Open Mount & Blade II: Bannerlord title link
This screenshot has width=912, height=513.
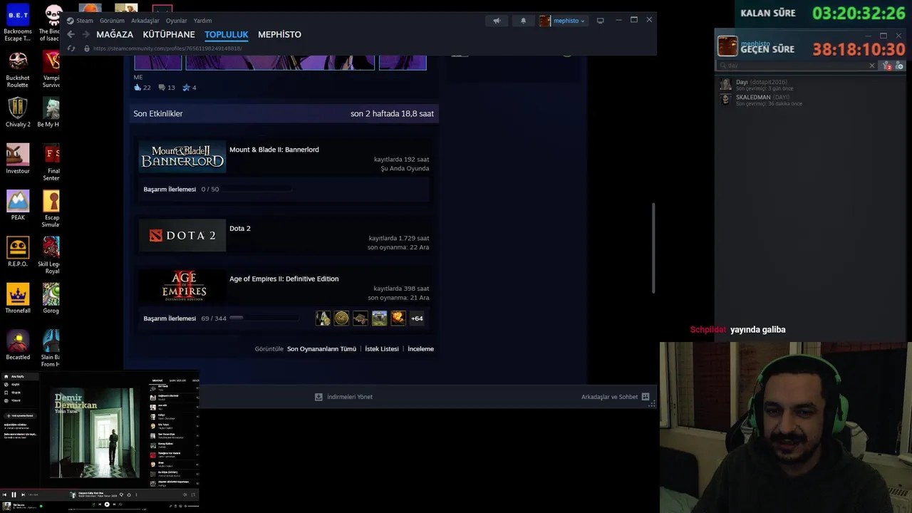[x=274, y=150]
